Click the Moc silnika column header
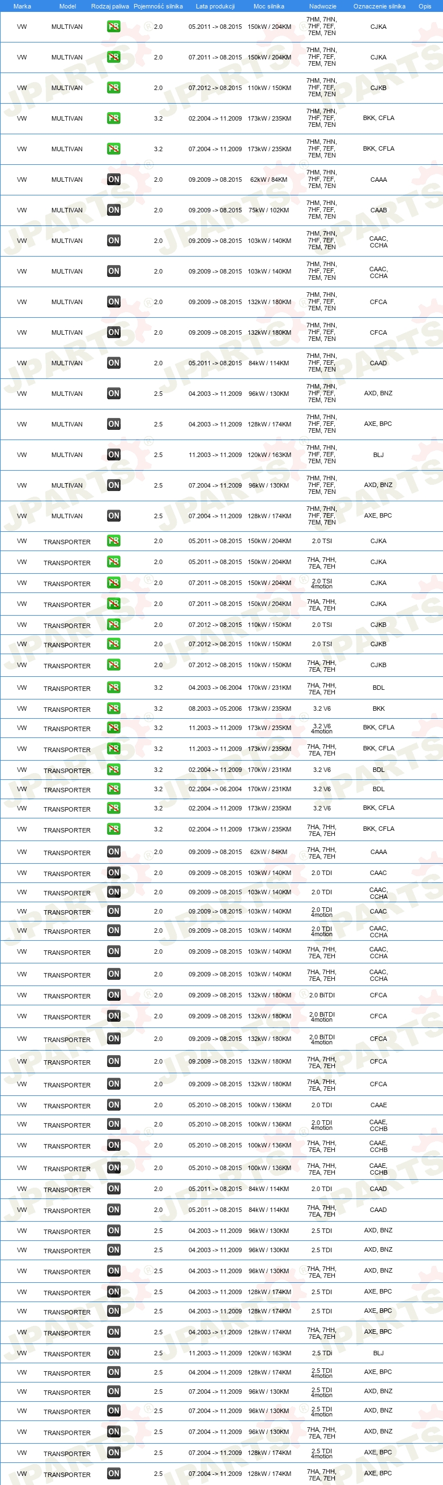The width and height of the screenshot is (443, 1485). [x=269, y=6]
